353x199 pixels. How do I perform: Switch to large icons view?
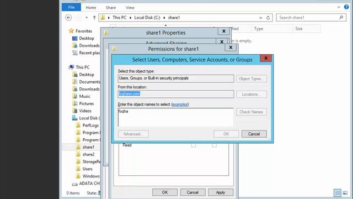[345, 193]
